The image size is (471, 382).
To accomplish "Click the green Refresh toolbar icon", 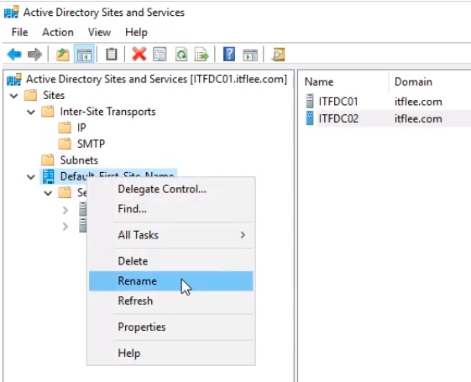I will (x=181, y=55).
